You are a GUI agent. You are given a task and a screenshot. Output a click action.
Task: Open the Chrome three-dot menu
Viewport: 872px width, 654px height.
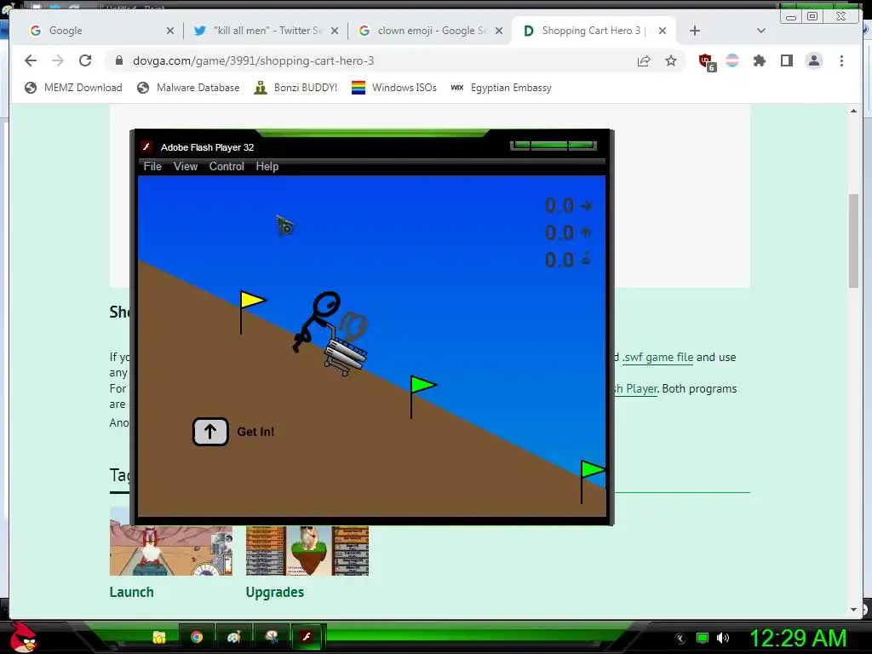(841, 60)
